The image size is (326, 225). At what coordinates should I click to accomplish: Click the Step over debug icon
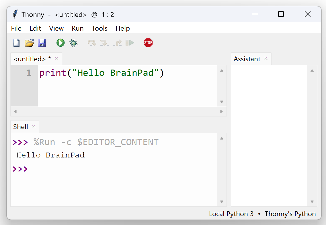(x=92, y=43)
